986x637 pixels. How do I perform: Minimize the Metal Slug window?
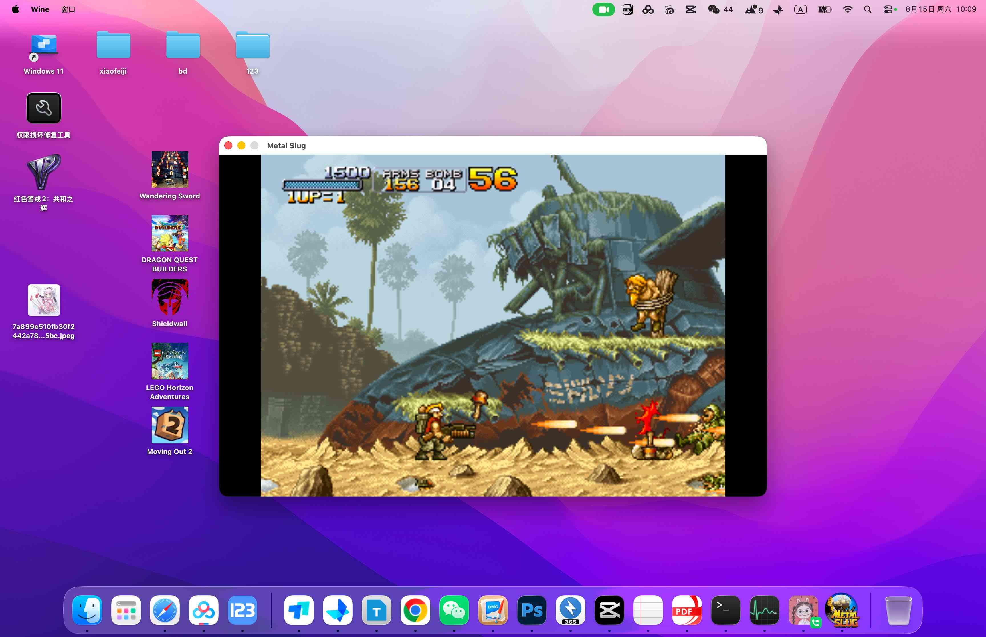(x=241, y=145)
